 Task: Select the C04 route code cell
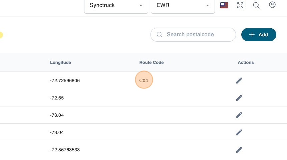144,80
